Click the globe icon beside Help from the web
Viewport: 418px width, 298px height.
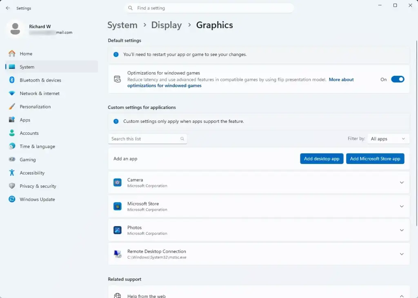pos(117,296)
